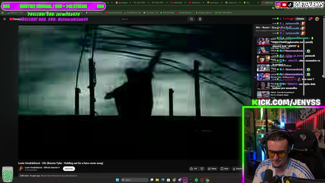
Task: Click the YouTube icon in the overlay
Action: coord(284,5)
